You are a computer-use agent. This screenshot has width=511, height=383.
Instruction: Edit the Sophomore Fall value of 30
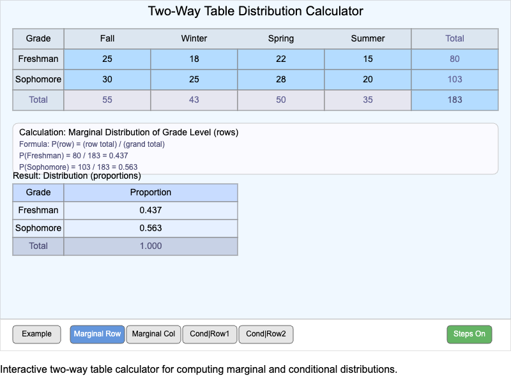pyautogui.click(x=107, y=79)
